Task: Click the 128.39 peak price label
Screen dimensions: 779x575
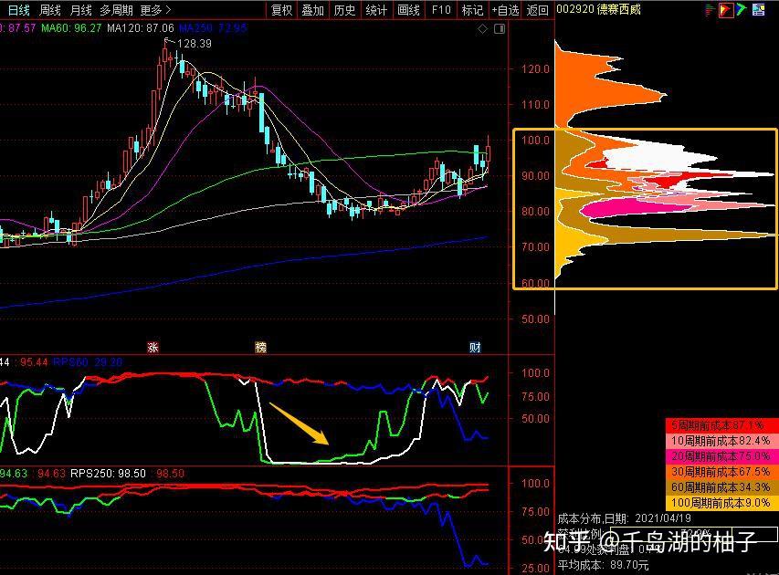Action: (x=195, y=44)
